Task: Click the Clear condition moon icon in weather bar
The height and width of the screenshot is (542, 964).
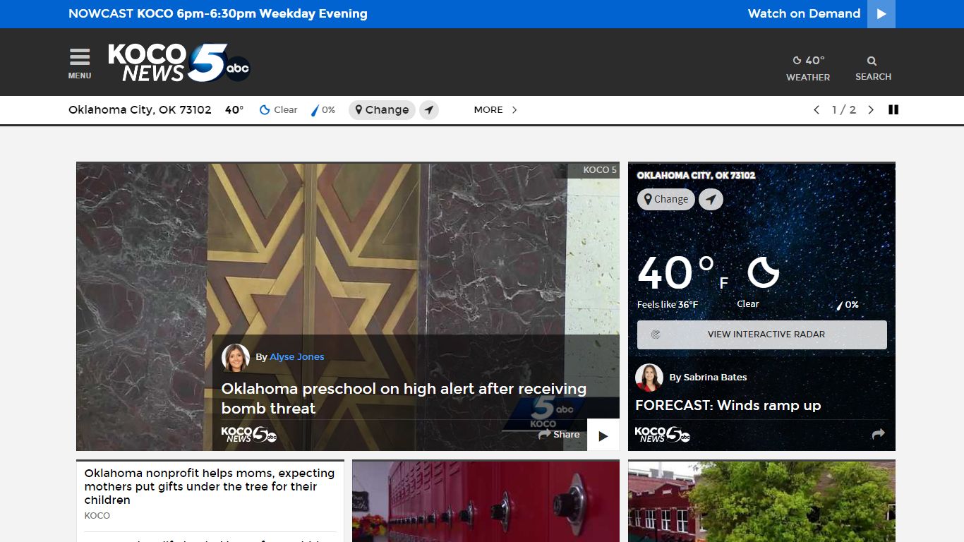Action: 265,110
